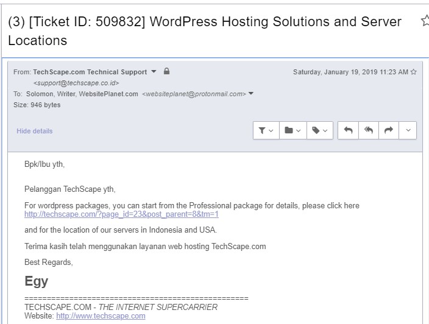Viewport: 429px width, 324px height.
Task: Click THE INTERNET SUPERCARRIER tagline
Action: click(x=158, y=307)
